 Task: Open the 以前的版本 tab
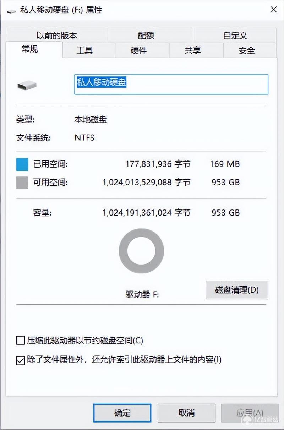(57, 35)
